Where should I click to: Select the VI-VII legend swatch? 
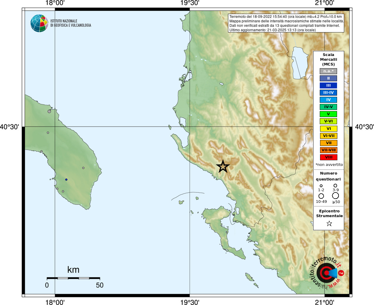pyautogui.click(x=328, y=136)
